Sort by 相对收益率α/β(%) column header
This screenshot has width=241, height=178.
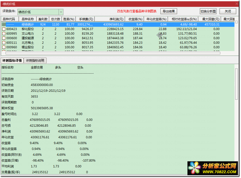183,19
